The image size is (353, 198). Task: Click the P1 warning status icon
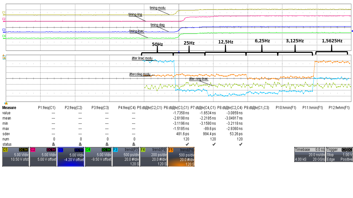pyautogui.click(x=54, y=144)
